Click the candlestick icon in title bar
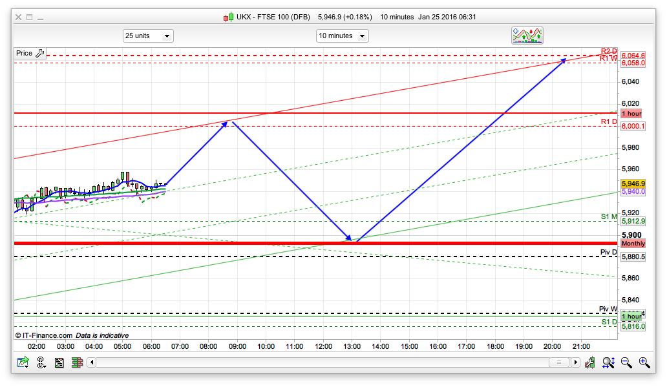The width and height of the screenshot is (667, 387). [229, 17]
